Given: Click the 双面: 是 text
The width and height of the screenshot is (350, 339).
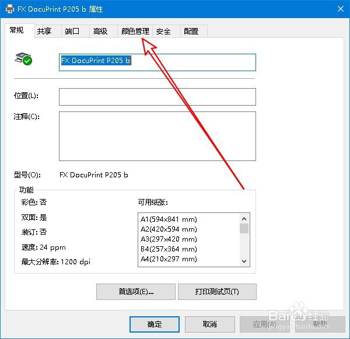Looking at the screenshot, I should point(34,217).
